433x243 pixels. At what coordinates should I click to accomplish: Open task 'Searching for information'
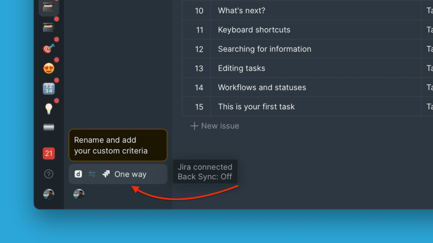pyautogui.click(x=264, y=49)
